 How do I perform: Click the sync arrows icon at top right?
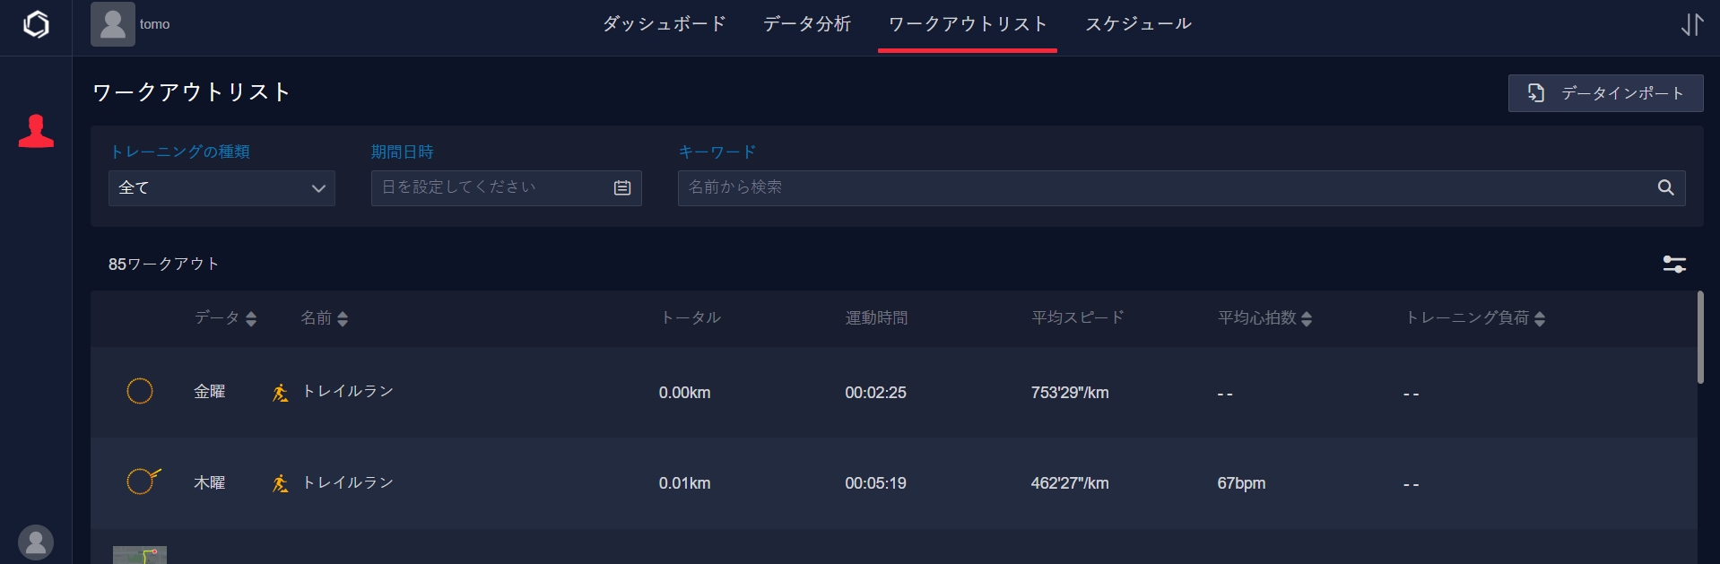(x=1692, y=24)
